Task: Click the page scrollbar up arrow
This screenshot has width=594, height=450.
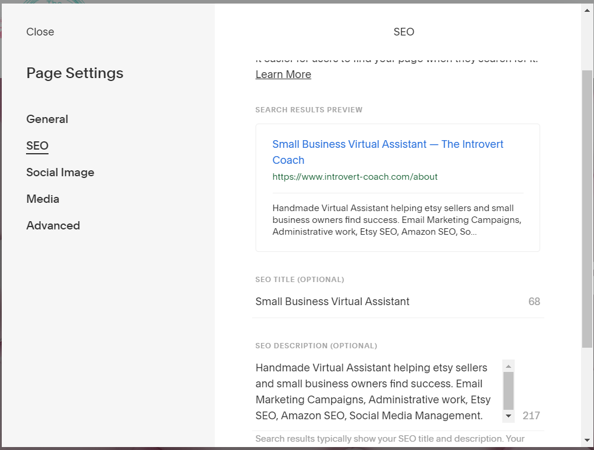Action: point(587,10)
